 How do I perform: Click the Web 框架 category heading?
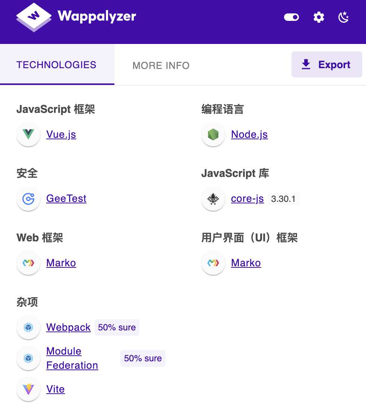tap(40, 238)
